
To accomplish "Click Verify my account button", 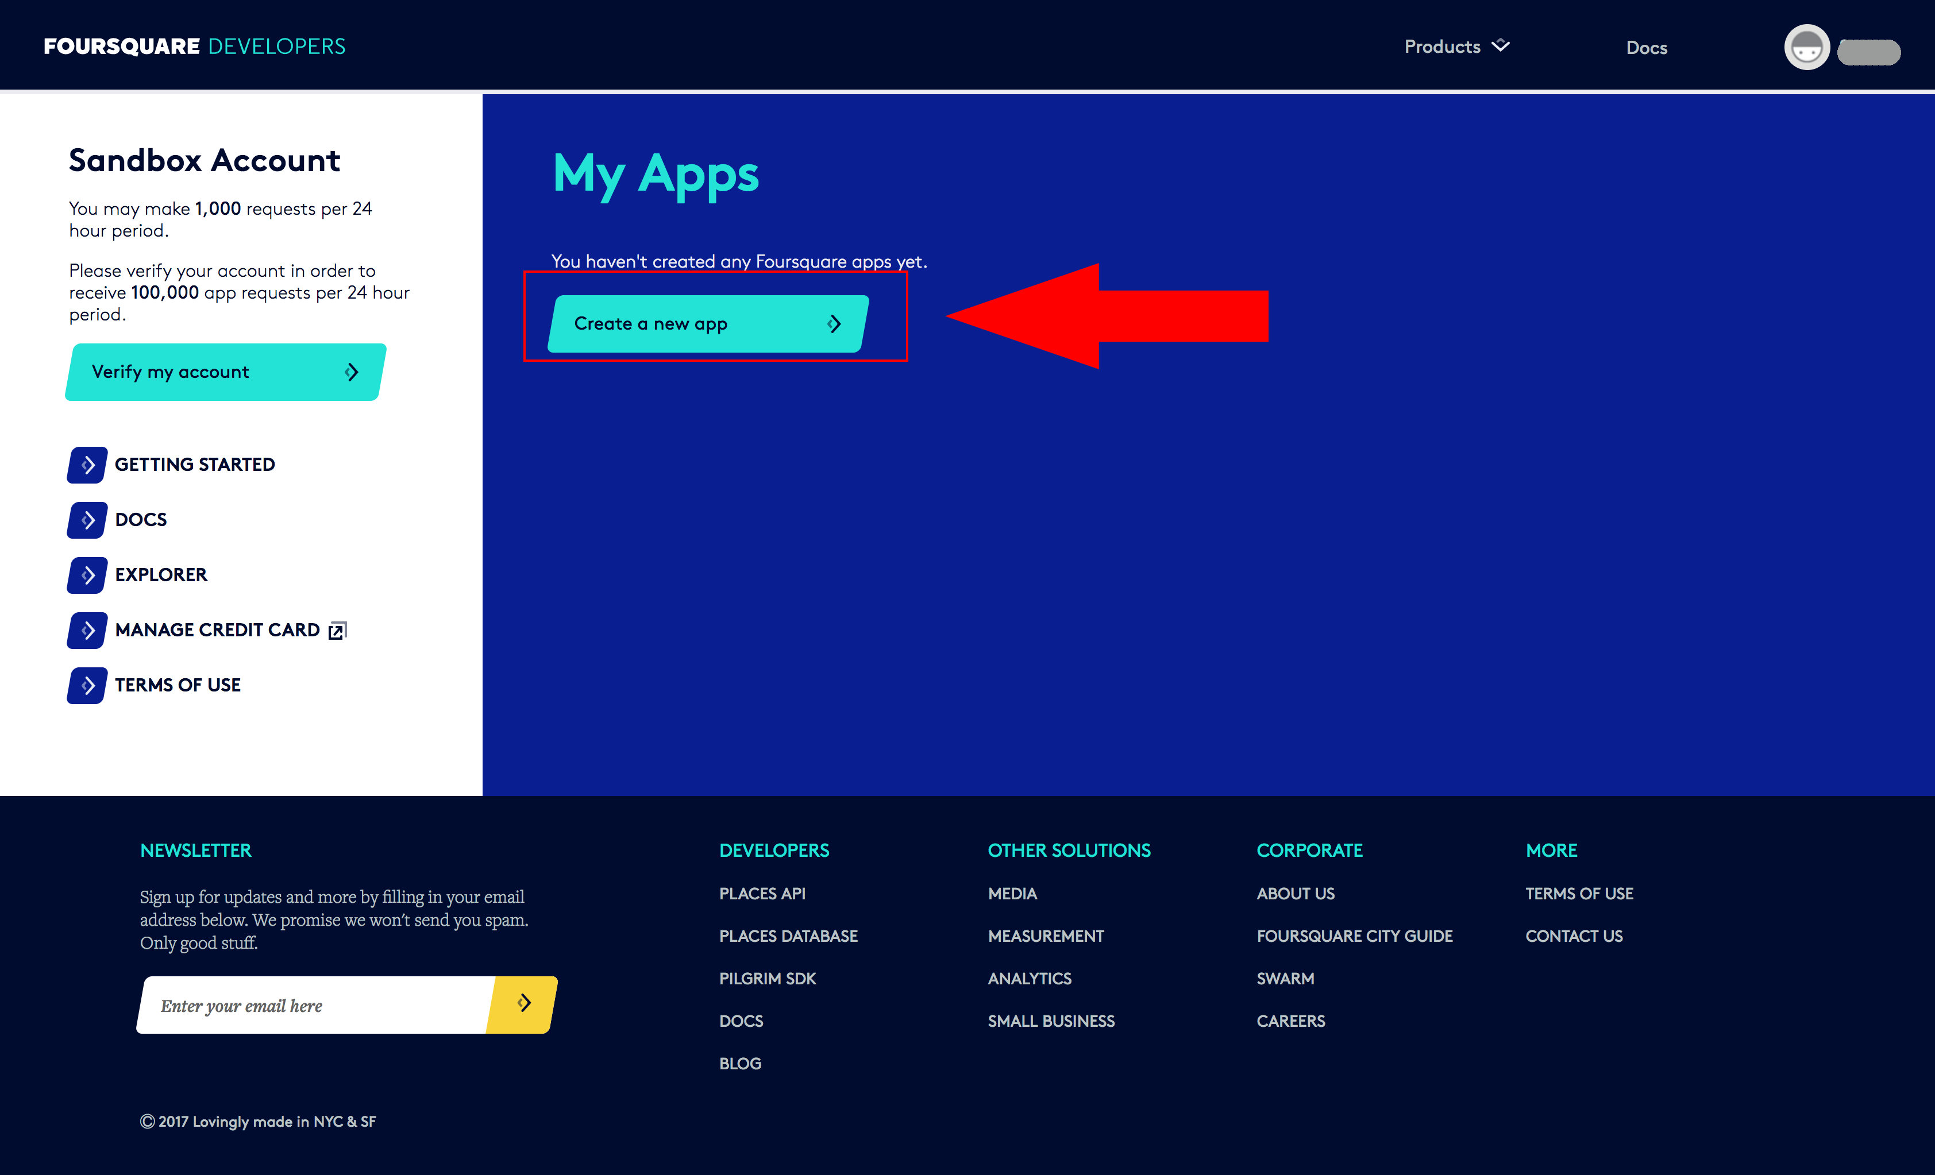I will pyautogui.click(x=225, y=371).
